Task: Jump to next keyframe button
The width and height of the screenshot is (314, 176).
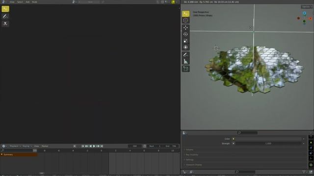Action: [98, 146]
